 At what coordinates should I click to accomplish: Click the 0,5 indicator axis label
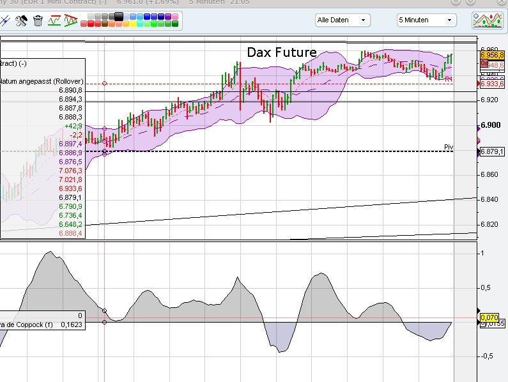[485, 287]
